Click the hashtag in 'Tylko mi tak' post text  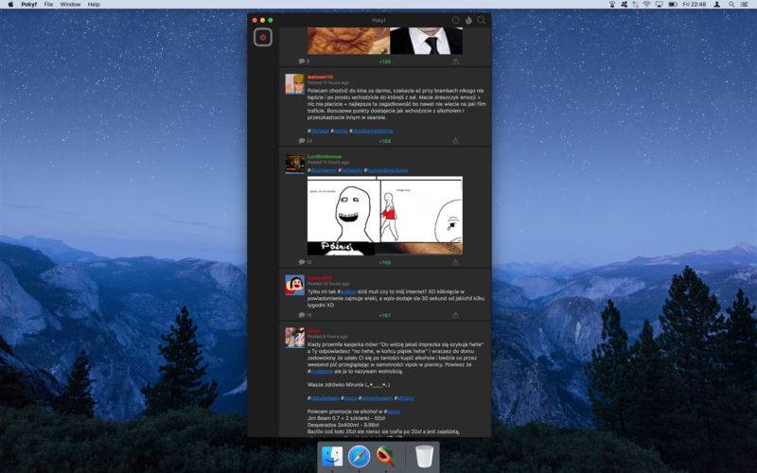(346, 292)
